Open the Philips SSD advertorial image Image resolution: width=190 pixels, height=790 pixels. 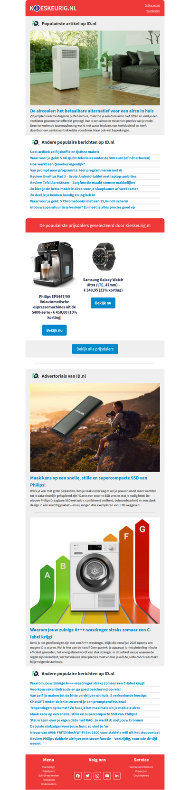point(95,427)
